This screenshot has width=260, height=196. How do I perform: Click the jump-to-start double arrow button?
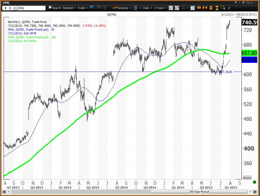[4, 192]
